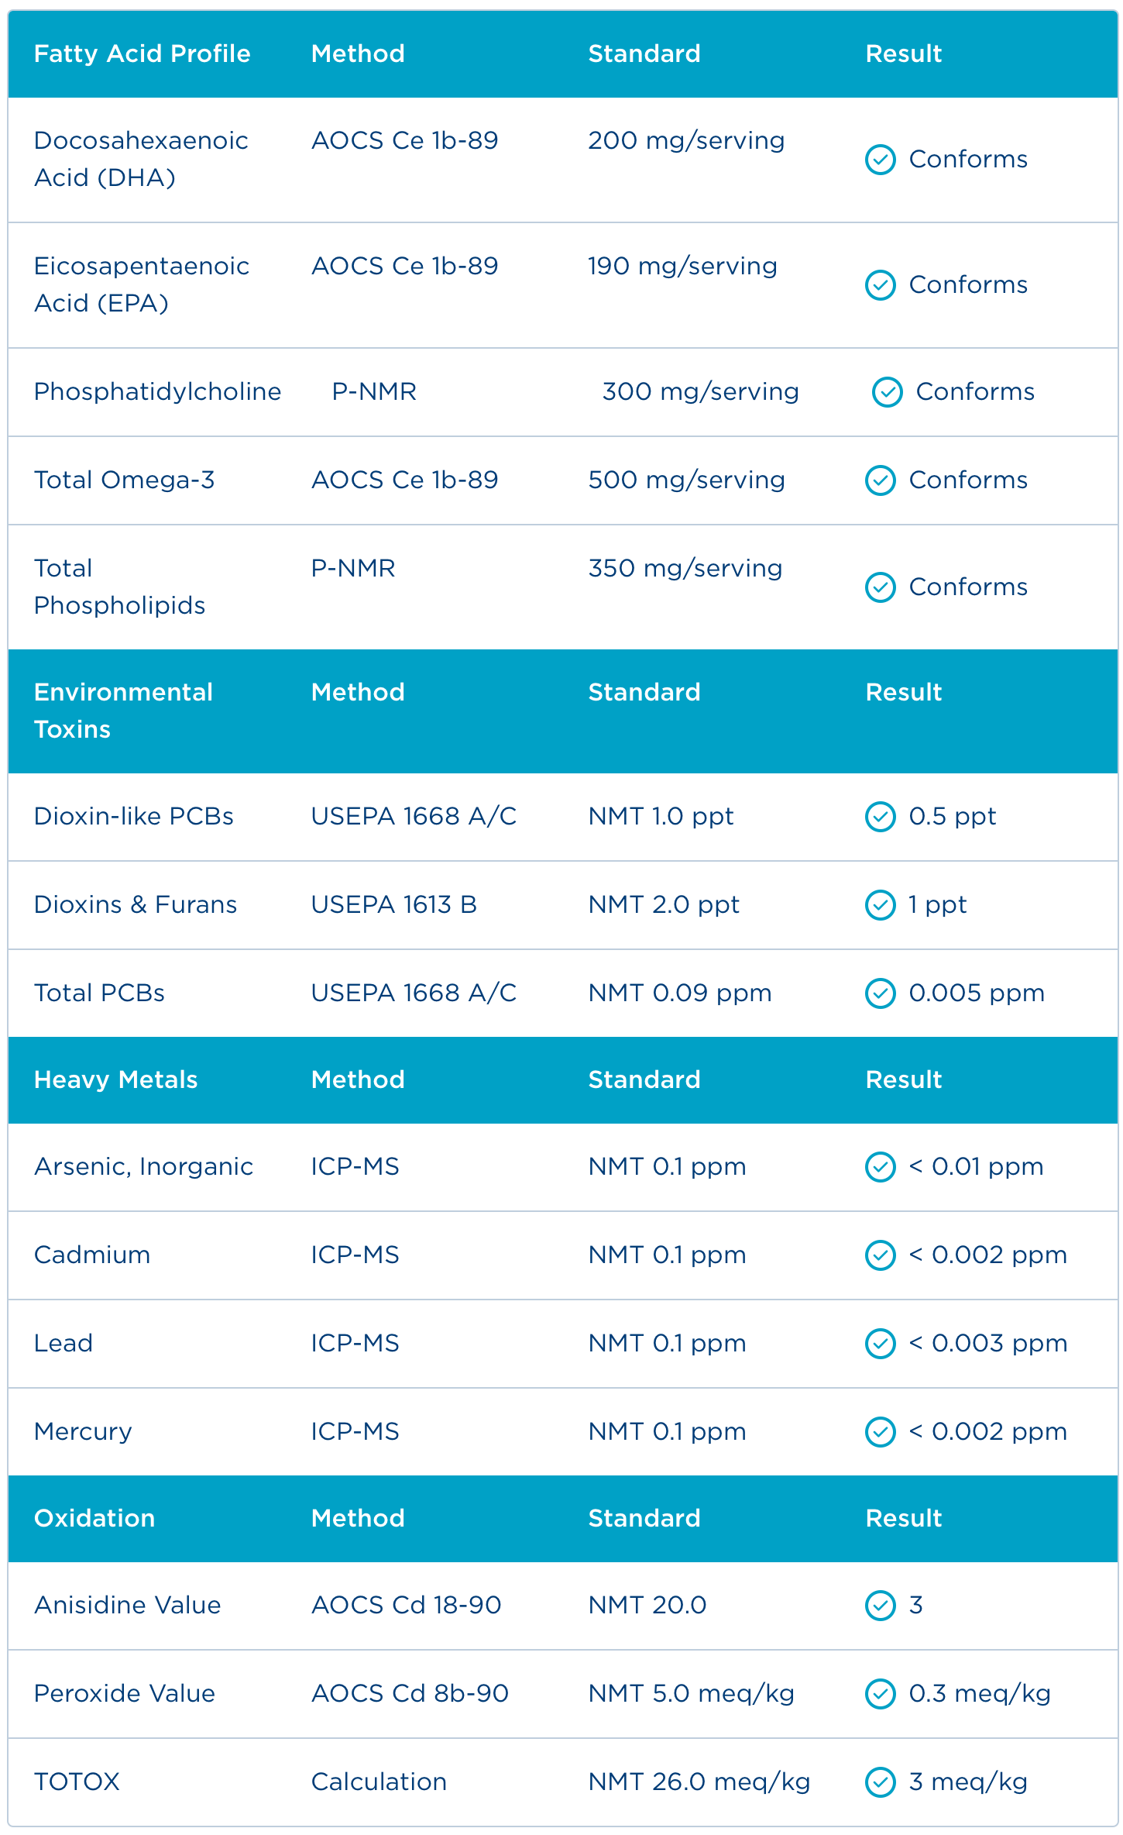Click the Dioxins & Furans row label
The image size is (1123, 1835).
click(136, 904)
